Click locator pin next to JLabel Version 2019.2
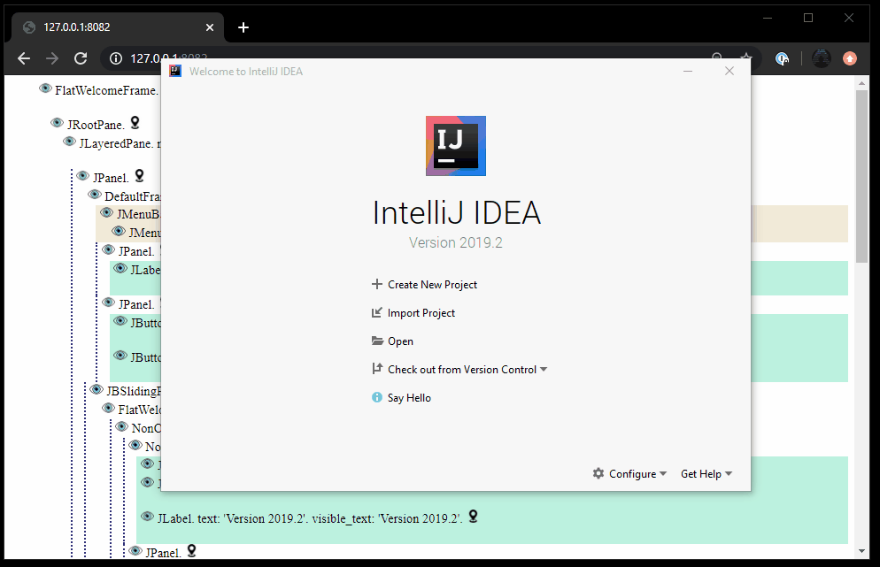880x567 pixels. (x=473, y=517)
